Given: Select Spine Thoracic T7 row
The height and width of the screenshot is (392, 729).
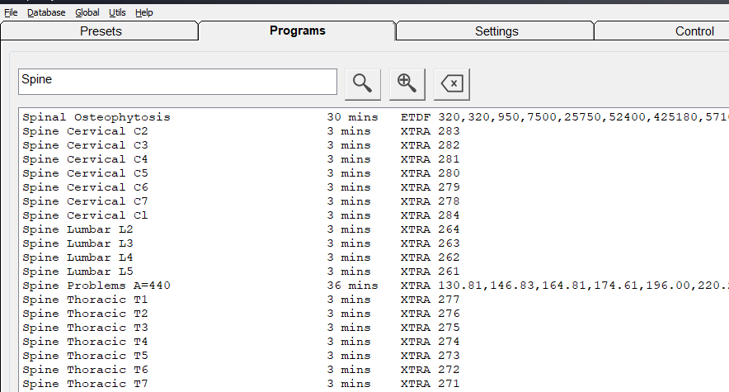Looking at the screenshot, I should (375, 384).
